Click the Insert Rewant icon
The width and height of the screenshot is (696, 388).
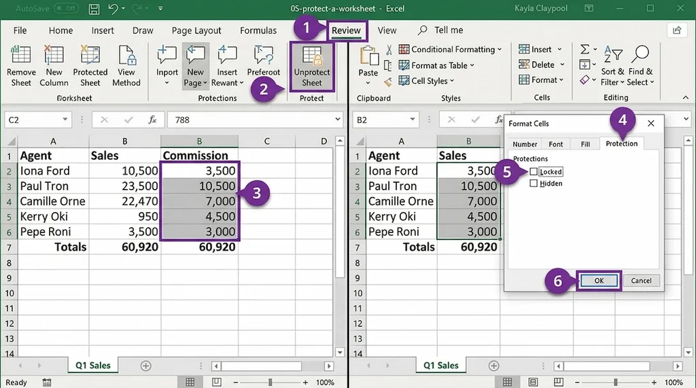pos(227,55)
